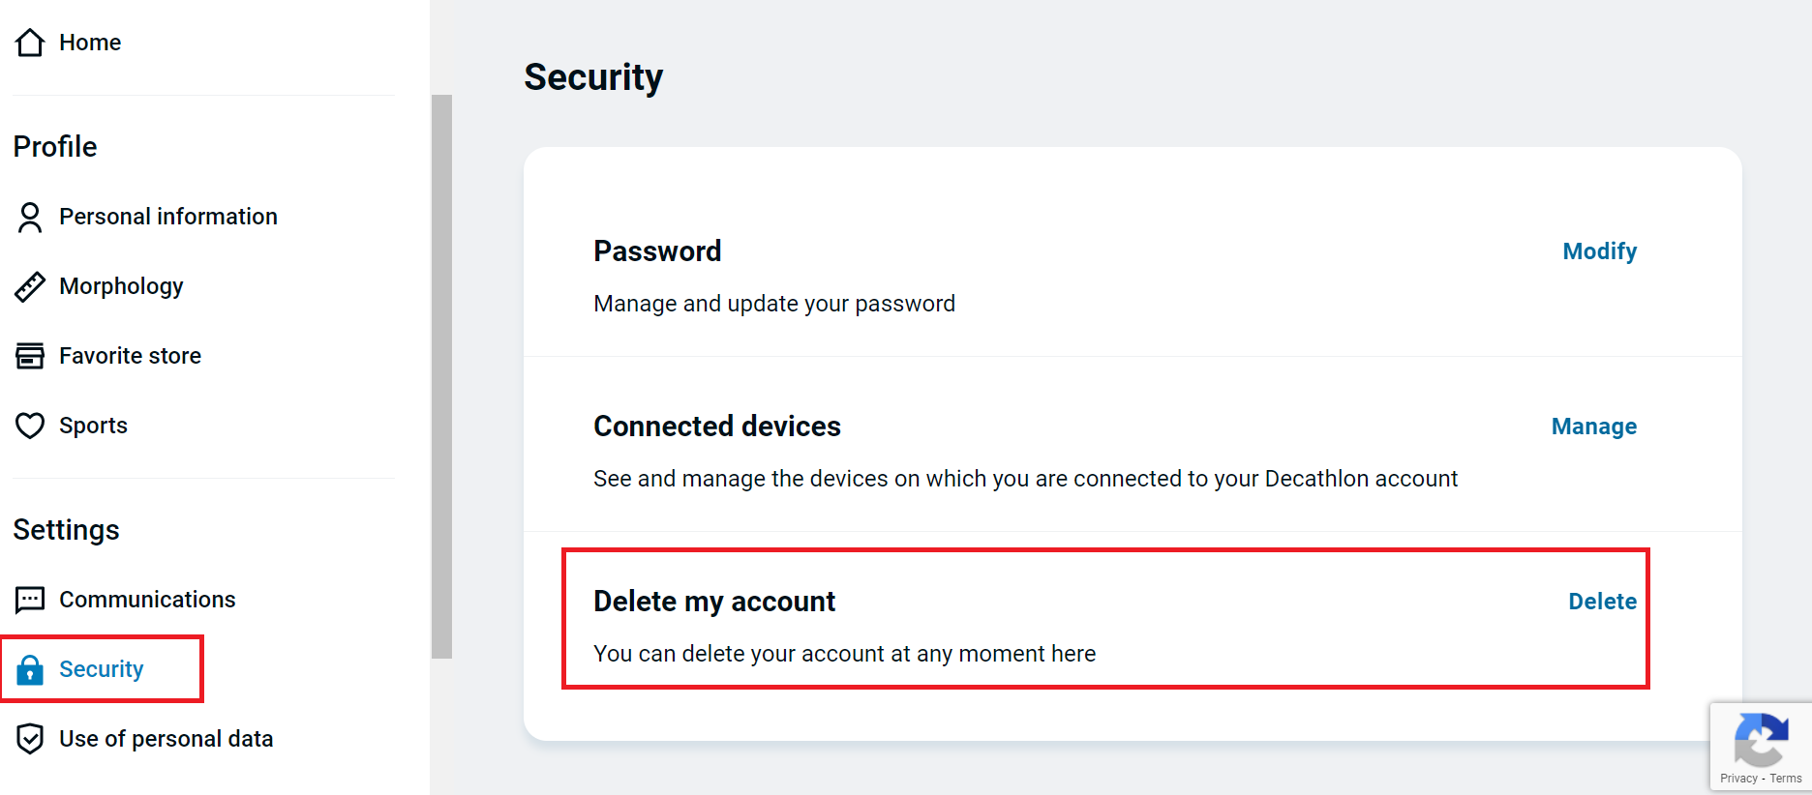
Task: Open reCAPTCHA Privacy link
Action: coord(1738,779)
